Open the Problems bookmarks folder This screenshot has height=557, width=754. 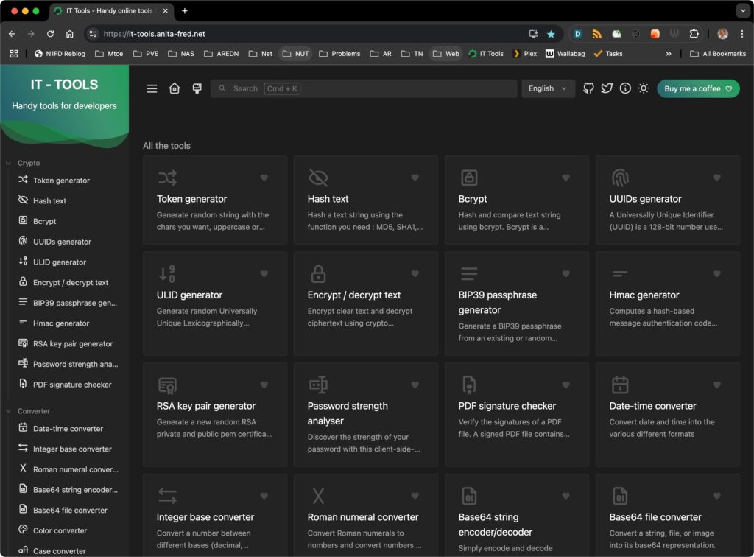[339, 53]
